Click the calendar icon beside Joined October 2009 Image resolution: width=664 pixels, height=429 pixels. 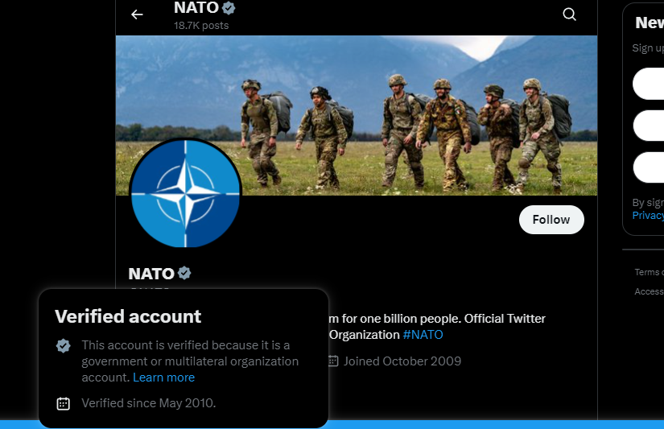pyautogui.click(x=333, y=361)
